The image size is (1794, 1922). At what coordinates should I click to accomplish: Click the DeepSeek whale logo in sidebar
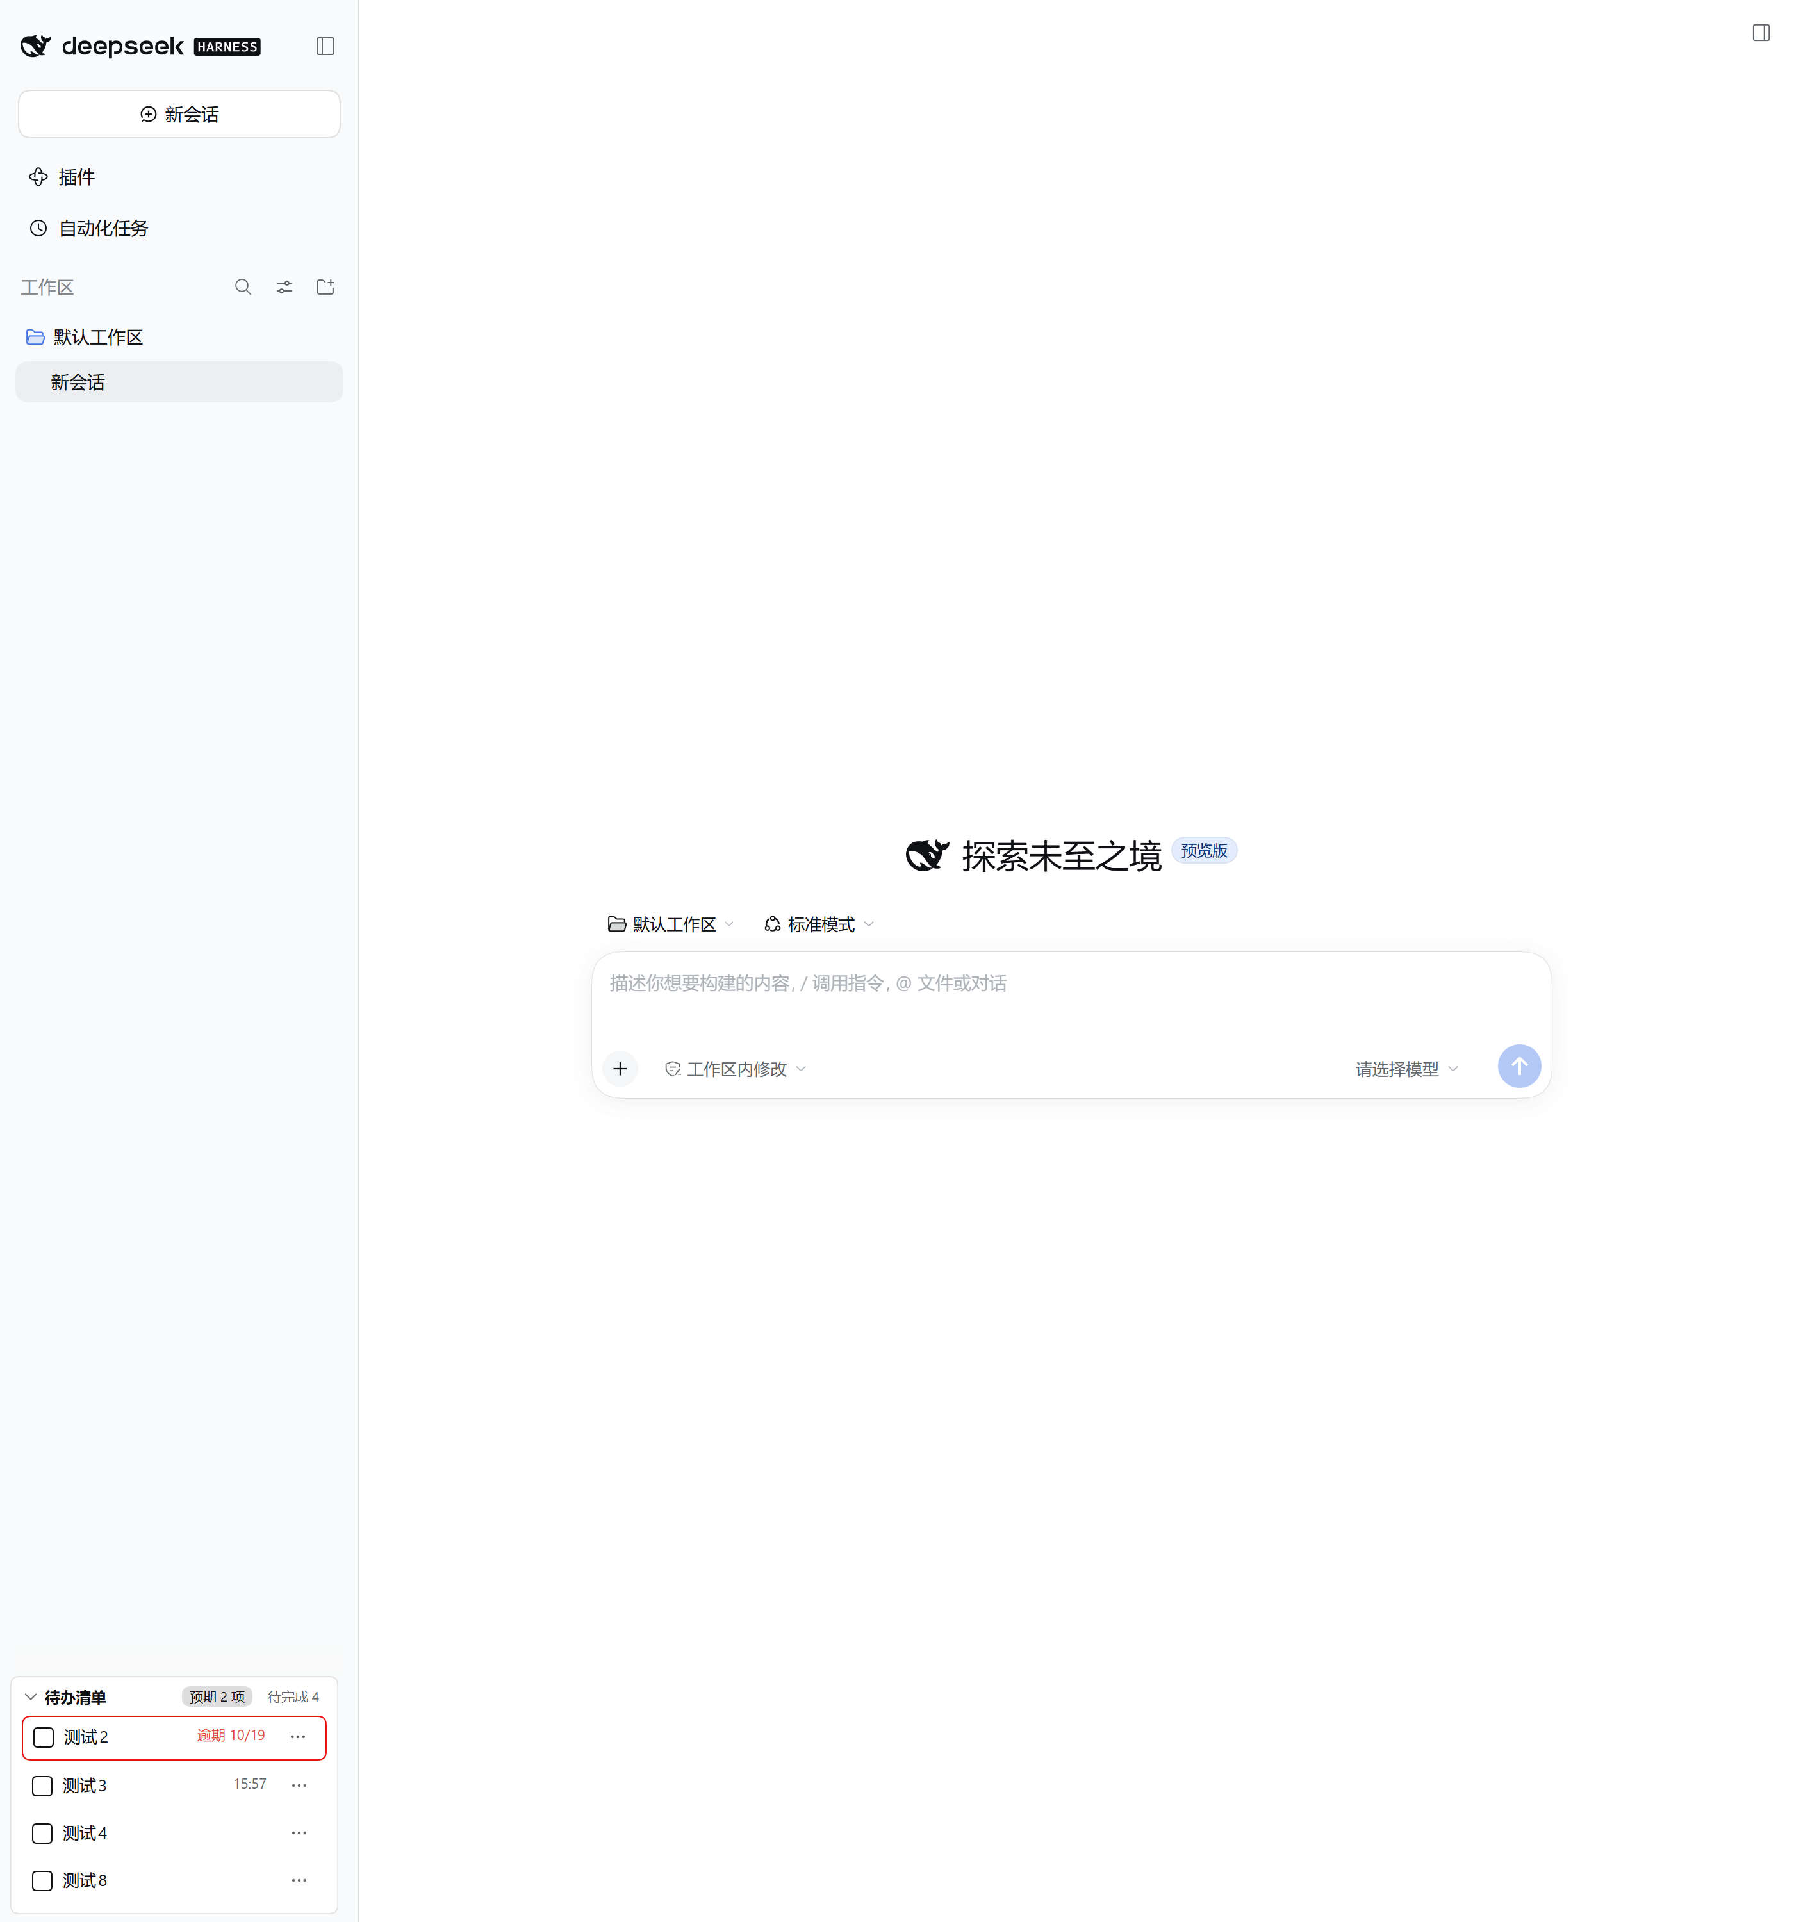click(x=36, y=45)
